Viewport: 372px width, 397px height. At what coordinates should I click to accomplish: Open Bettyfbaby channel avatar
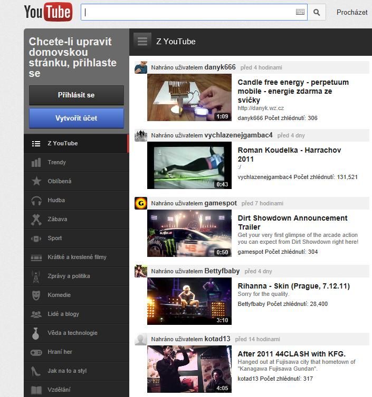(141, 271)
